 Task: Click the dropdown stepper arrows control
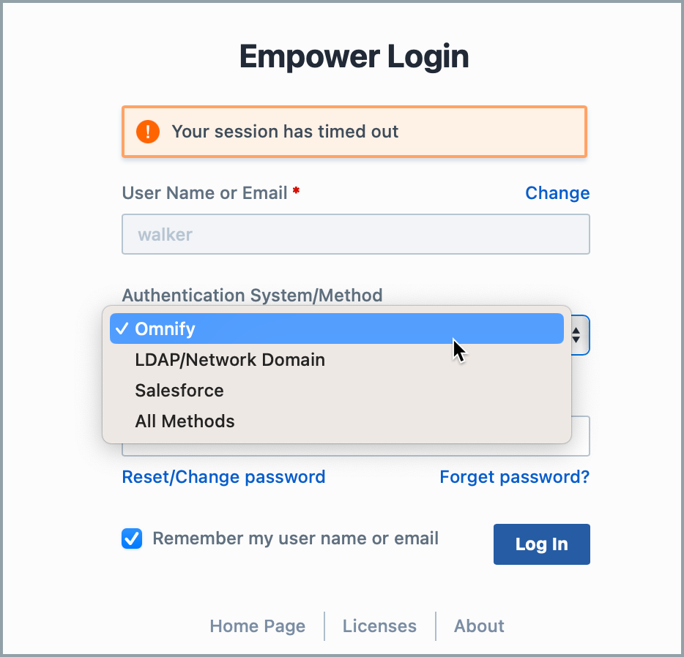576,335
